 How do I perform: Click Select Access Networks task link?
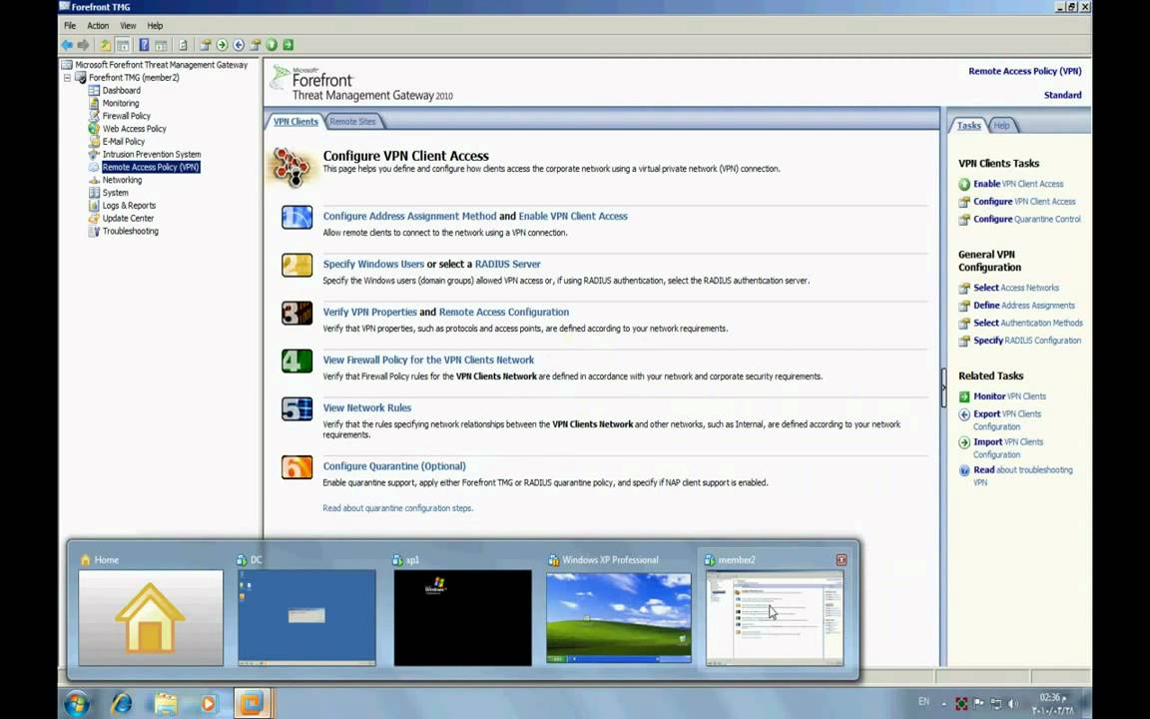pyautogui.click(x=1016, y=288)
